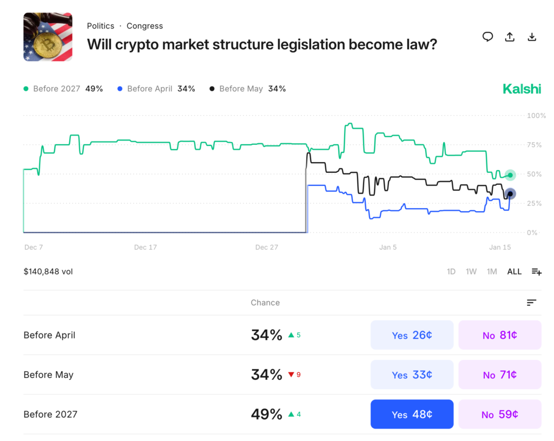Select the 1W time range
This screenshot has width=554, height=441.
click(471, 271)
